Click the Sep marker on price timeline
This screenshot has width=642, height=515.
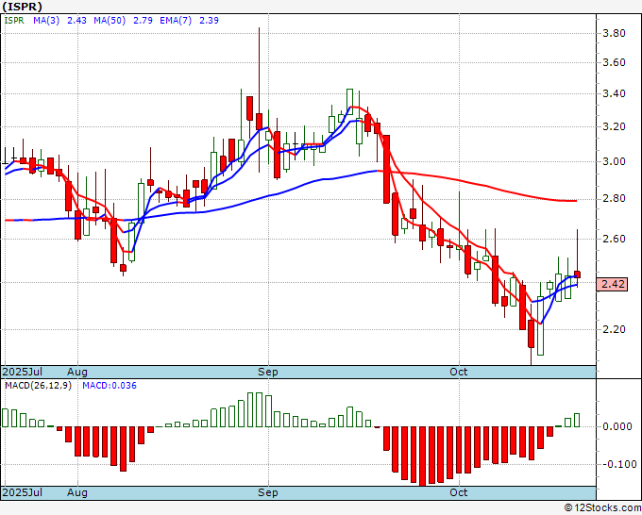[x=268, y=372]
